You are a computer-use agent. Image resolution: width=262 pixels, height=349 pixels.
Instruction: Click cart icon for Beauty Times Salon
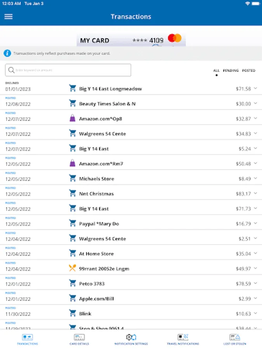(x=73, y=103)
